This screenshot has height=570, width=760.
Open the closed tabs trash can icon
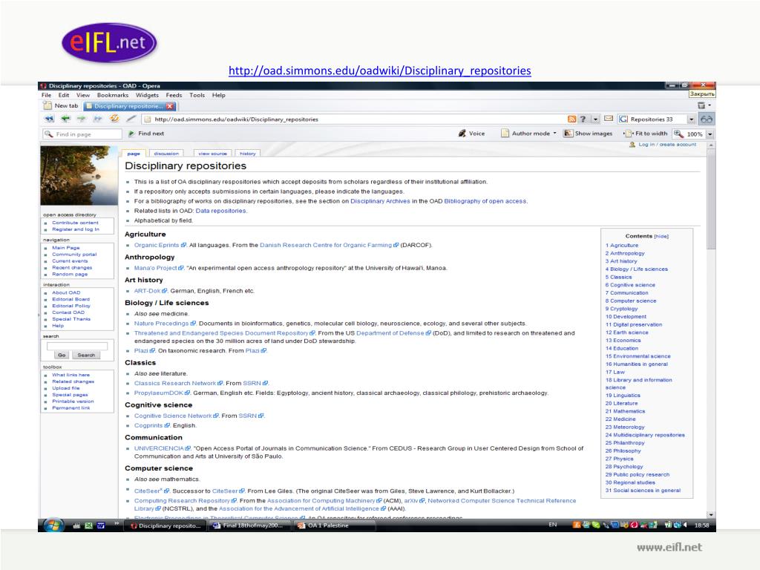701,105
